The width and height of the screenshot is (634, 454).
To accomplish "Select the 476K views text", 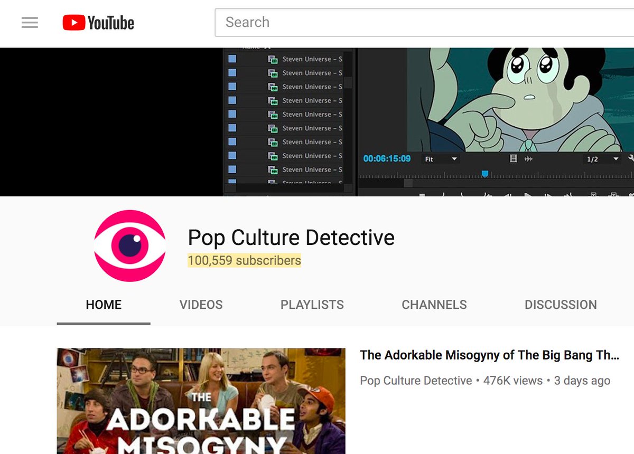I will (513, 381).
